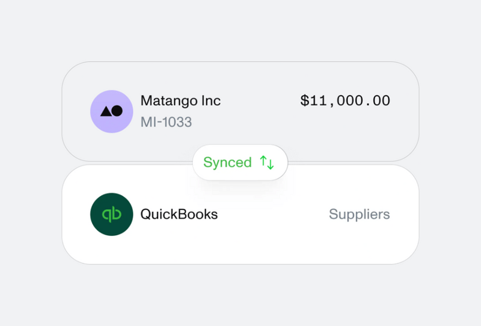The image size is (481, 326).
Task: Click the green Synced text label
Action: (227, 162)
